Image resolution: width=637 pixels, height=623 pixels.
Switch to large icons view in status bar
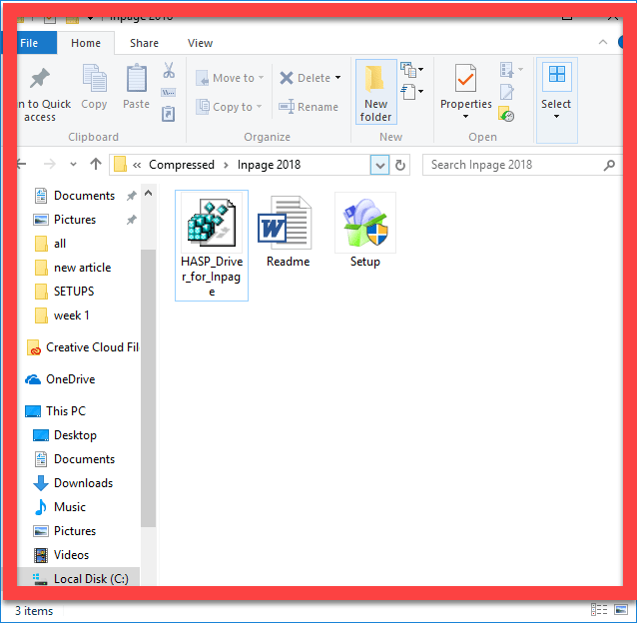coord(621,610)
